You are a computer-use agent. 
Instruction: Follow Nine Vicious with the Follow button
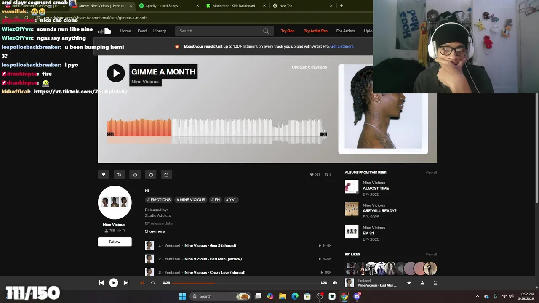coord(115,242)
